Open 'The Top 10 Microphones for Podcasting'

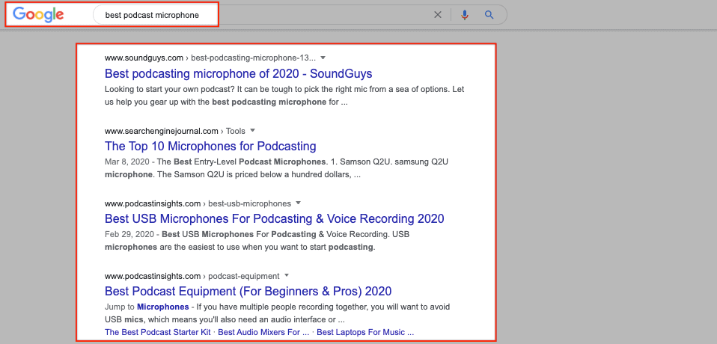[210, 146]
